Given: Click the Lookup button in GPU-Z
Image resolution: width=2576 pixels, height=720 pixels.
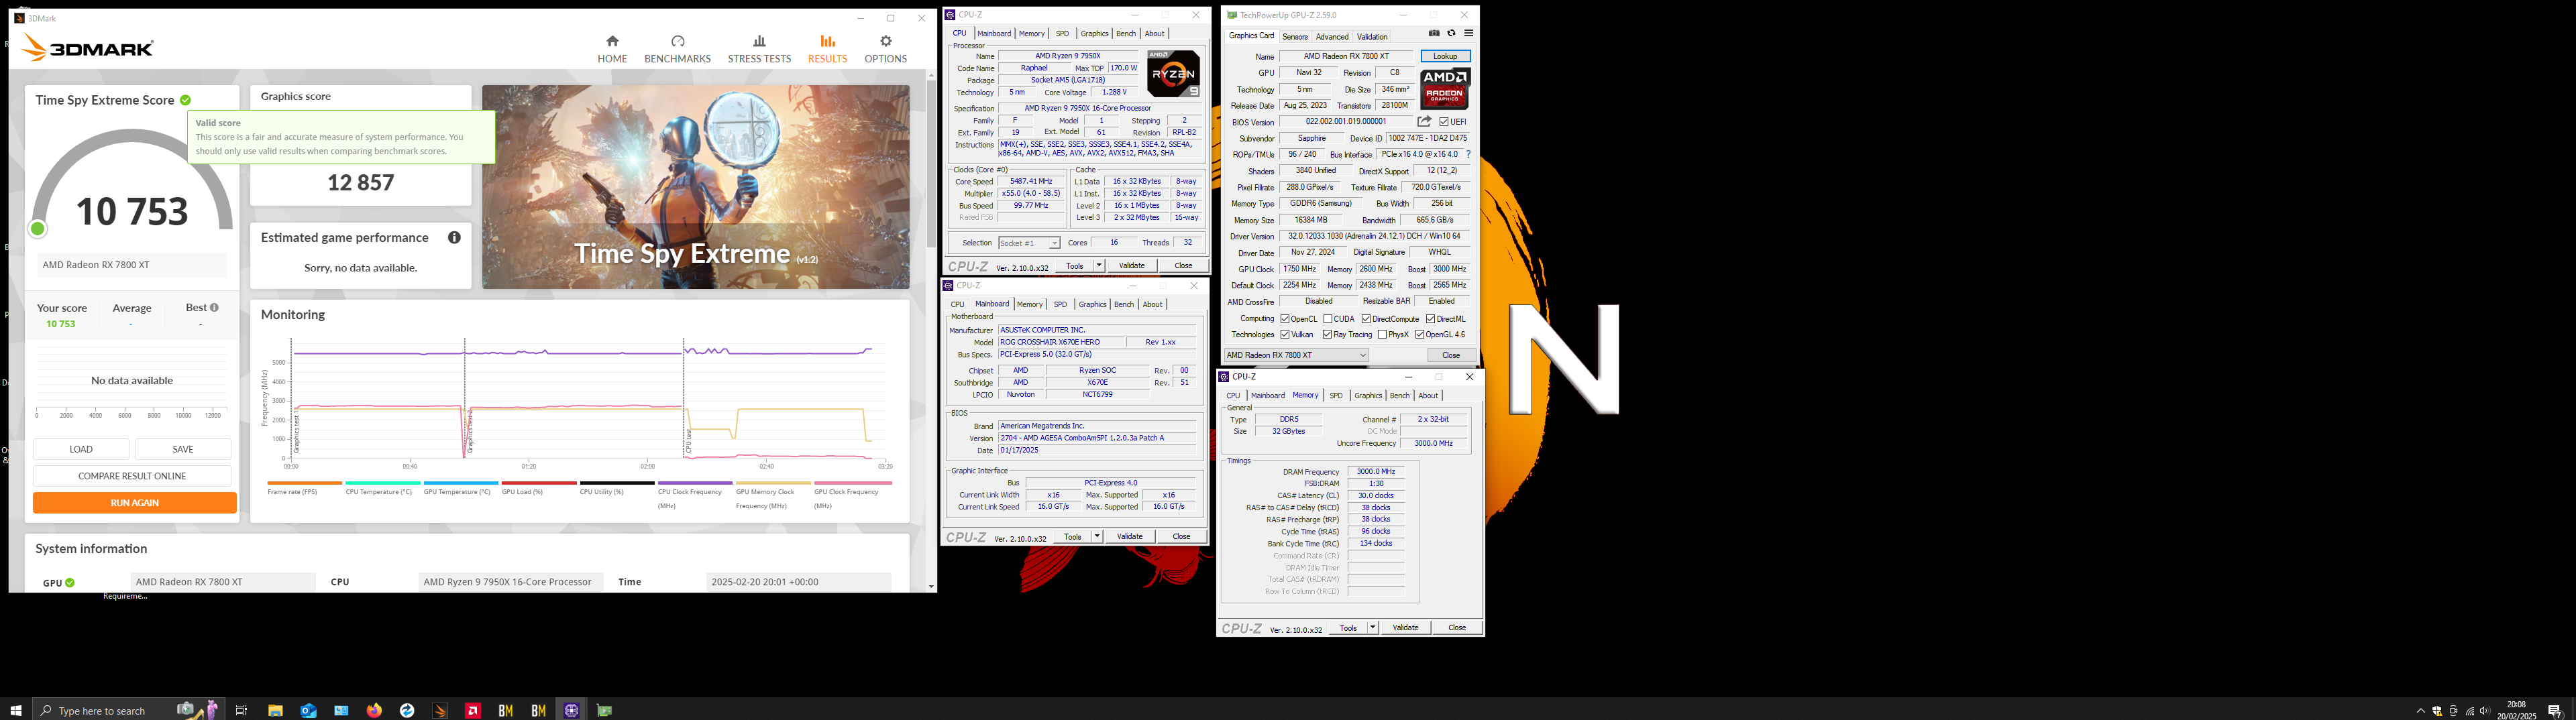Looking at the screenshot, I should 1445,56.
